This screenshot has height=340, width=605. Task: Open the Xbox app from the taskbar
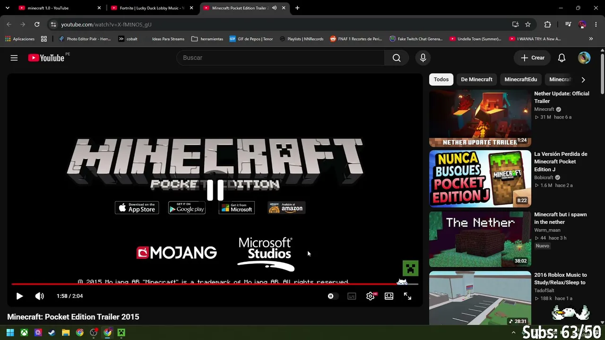click(24, 332)
